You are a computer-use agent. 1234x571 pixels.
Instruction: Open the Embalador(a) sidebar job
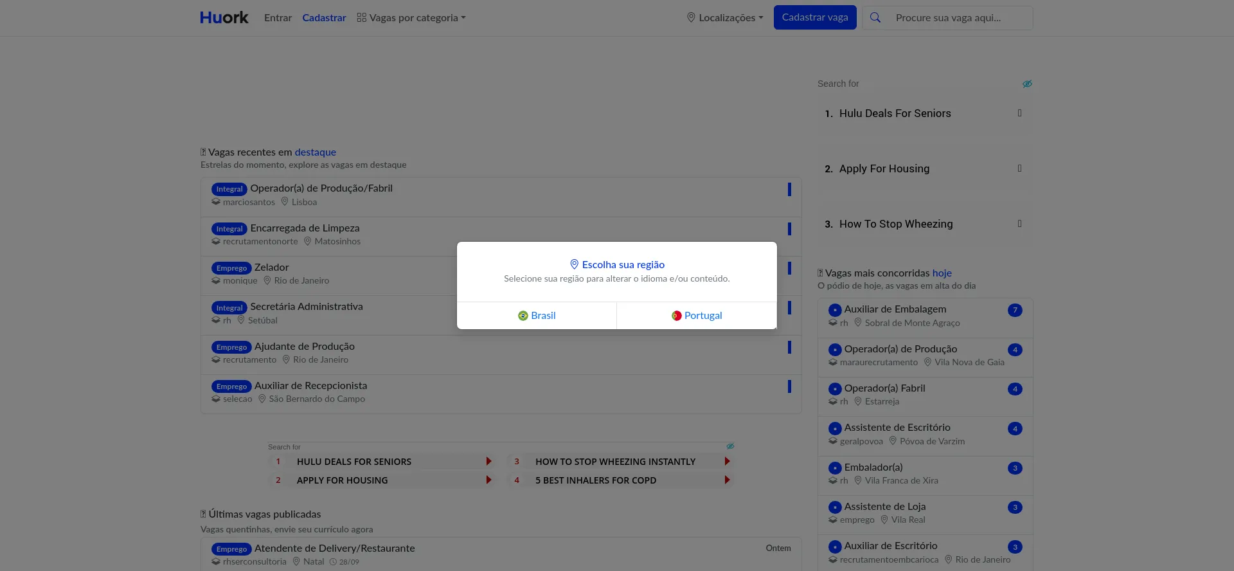[873, 467]
